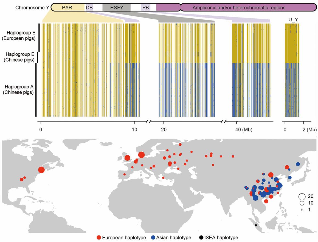
Task: Click the red European haplotype legend circle
Action: (99, 237)
